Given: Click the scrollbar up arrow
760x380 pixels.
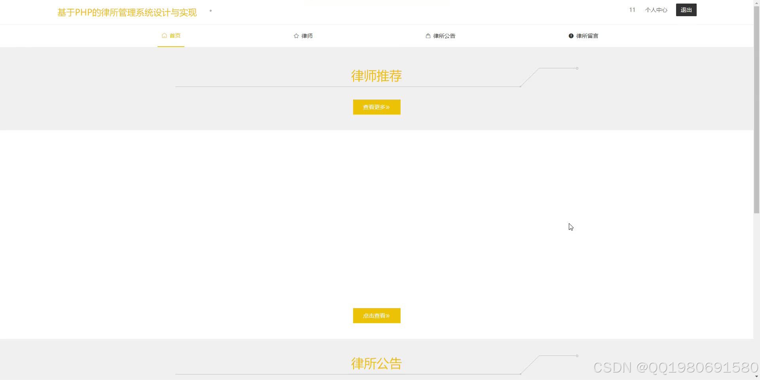Looking at the screenshot, I should [757, 3].
